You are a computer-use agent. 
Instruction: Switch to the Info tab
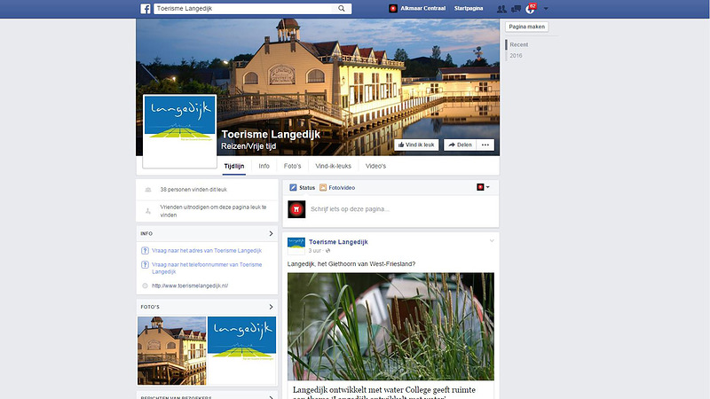point(264,166)
